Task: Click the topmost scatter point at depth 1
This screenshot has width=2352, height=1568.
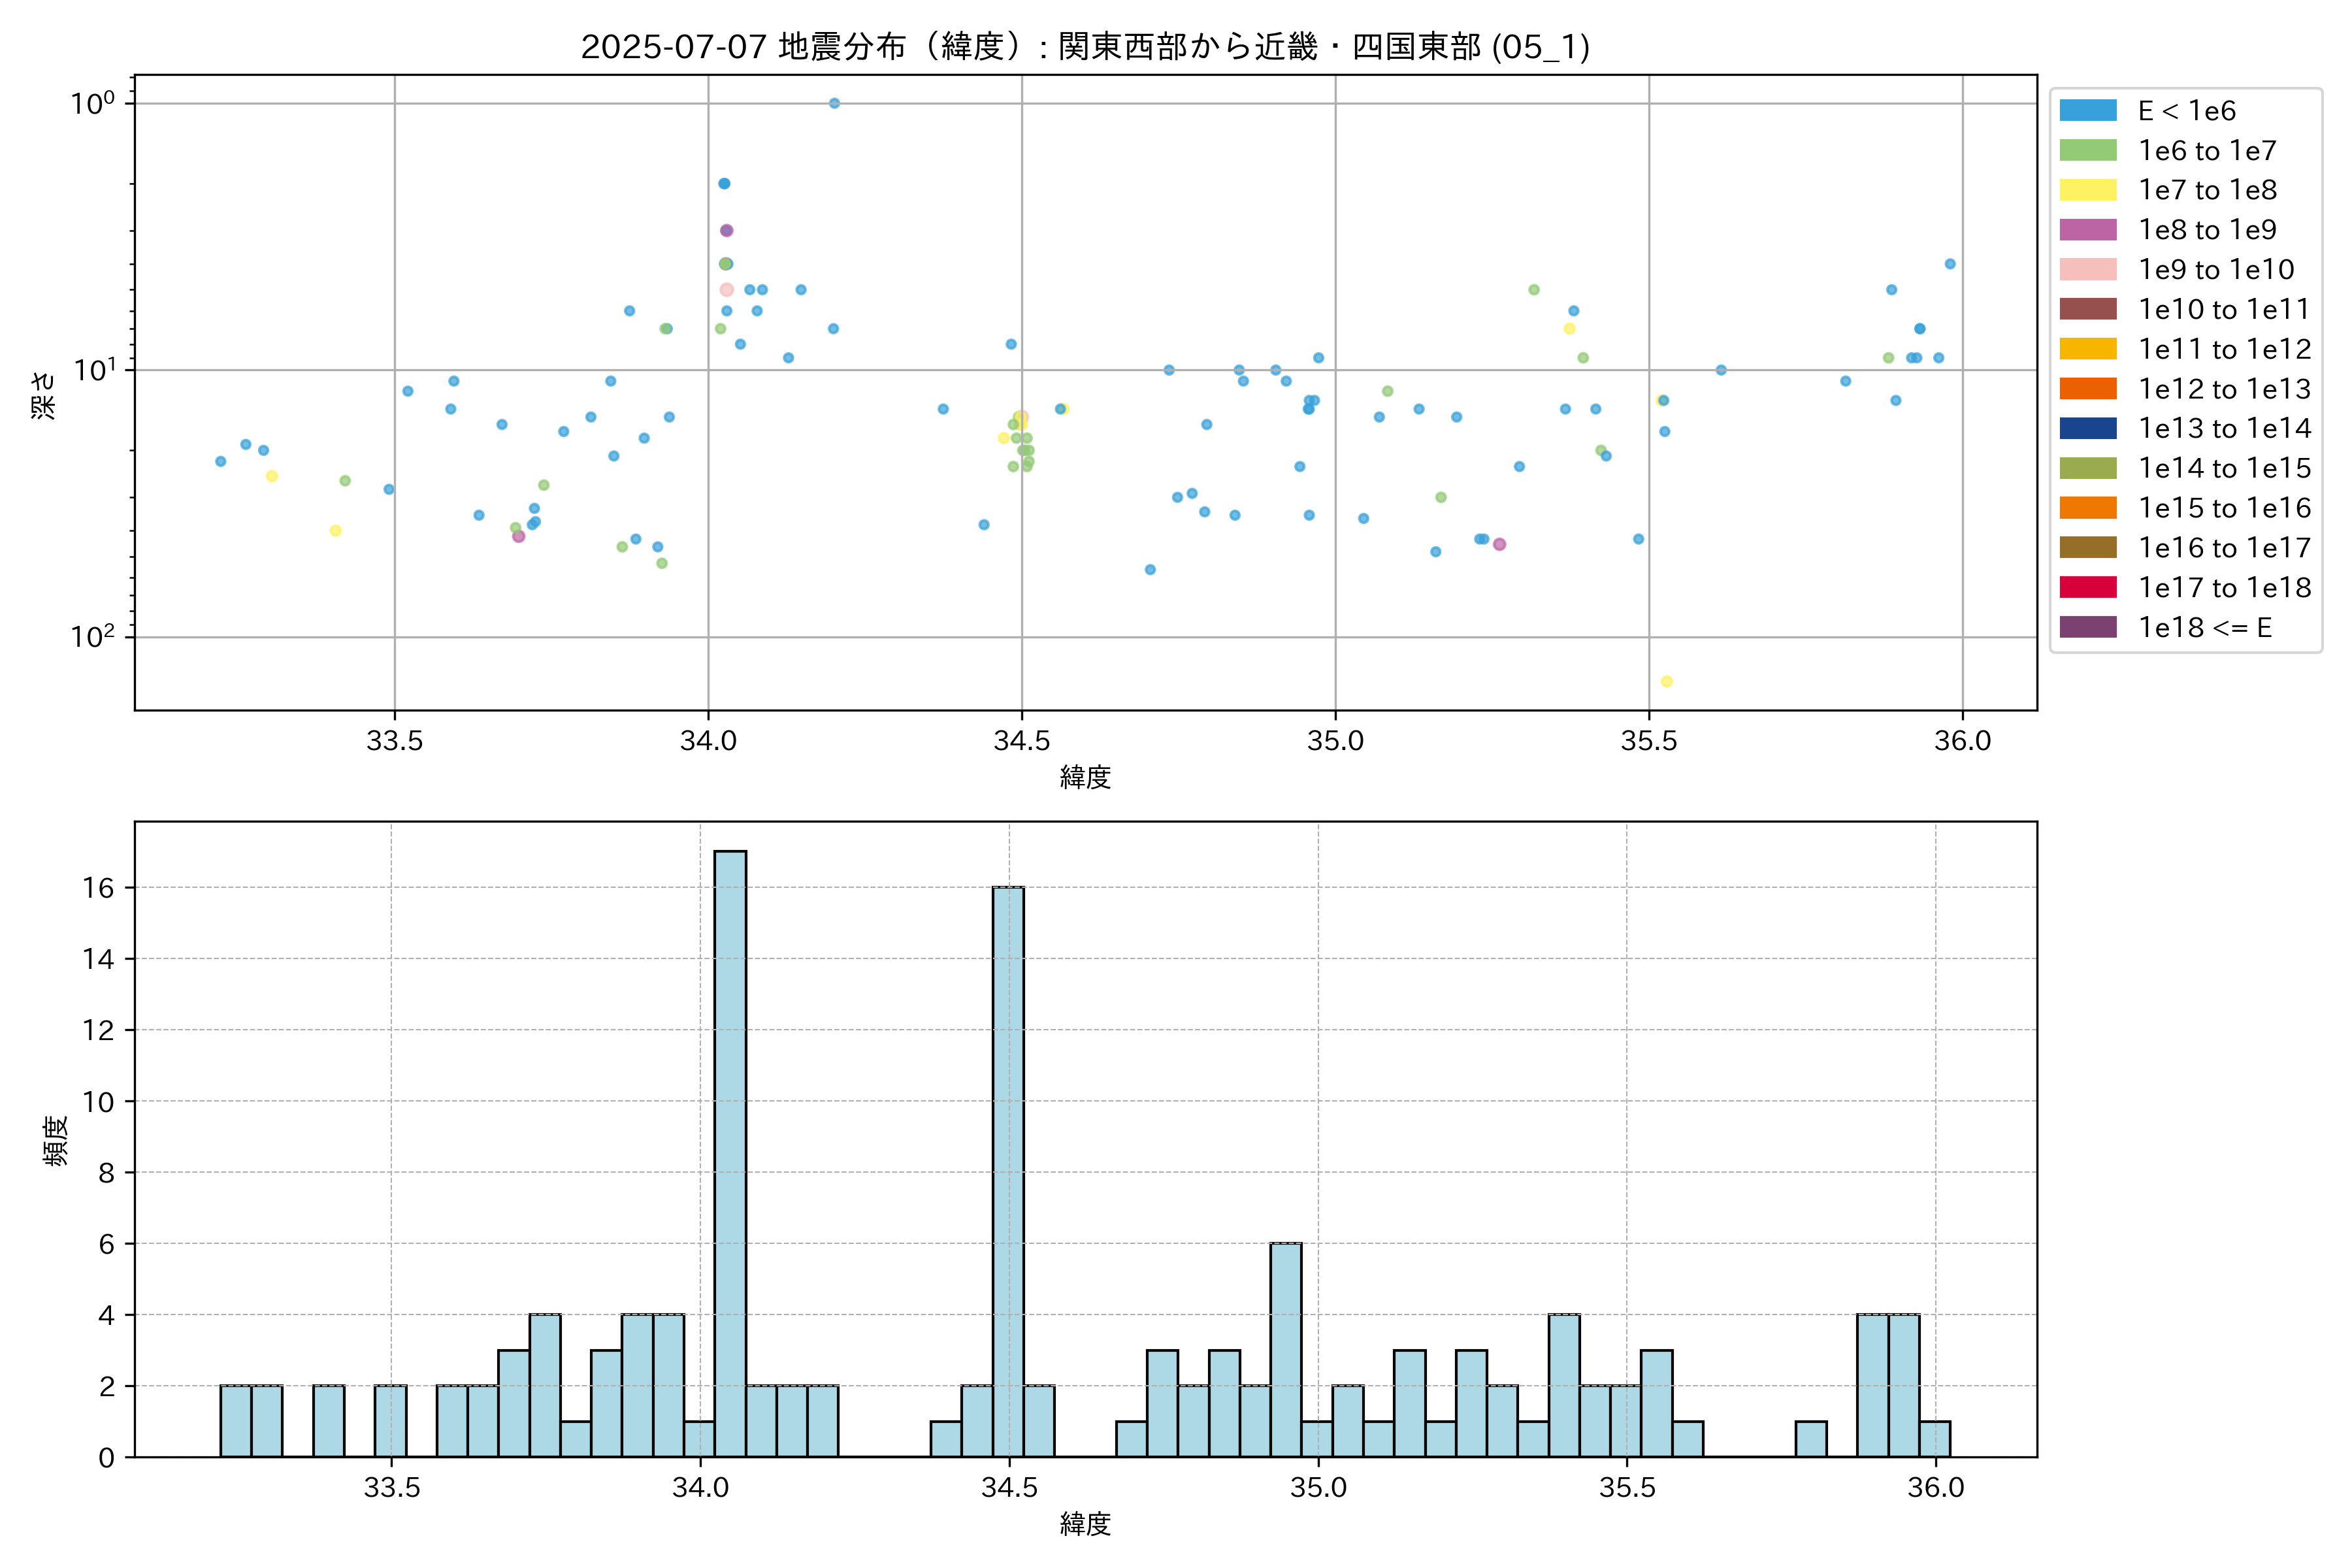Action: (834, 103)
